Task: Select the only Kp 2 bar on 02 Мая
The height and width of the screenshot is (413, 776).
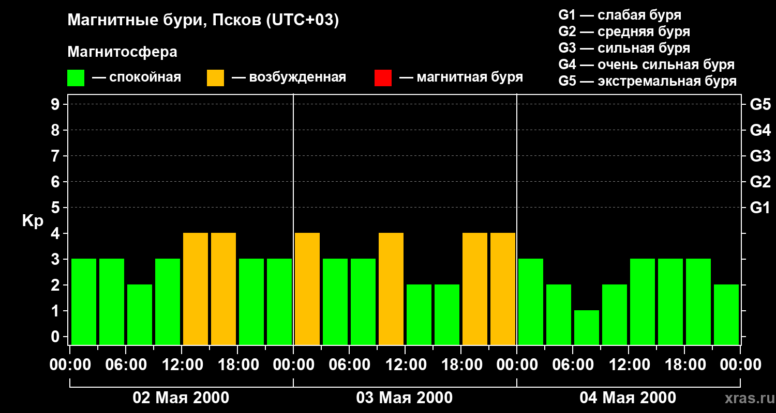Action: tap(140, 314)
